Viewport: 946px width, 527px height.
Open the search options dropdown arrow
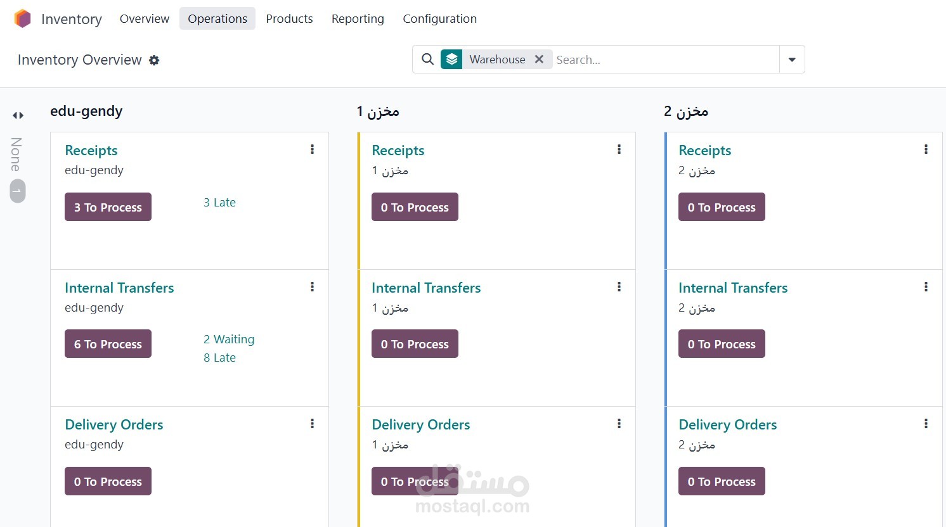tap(792, 60)
